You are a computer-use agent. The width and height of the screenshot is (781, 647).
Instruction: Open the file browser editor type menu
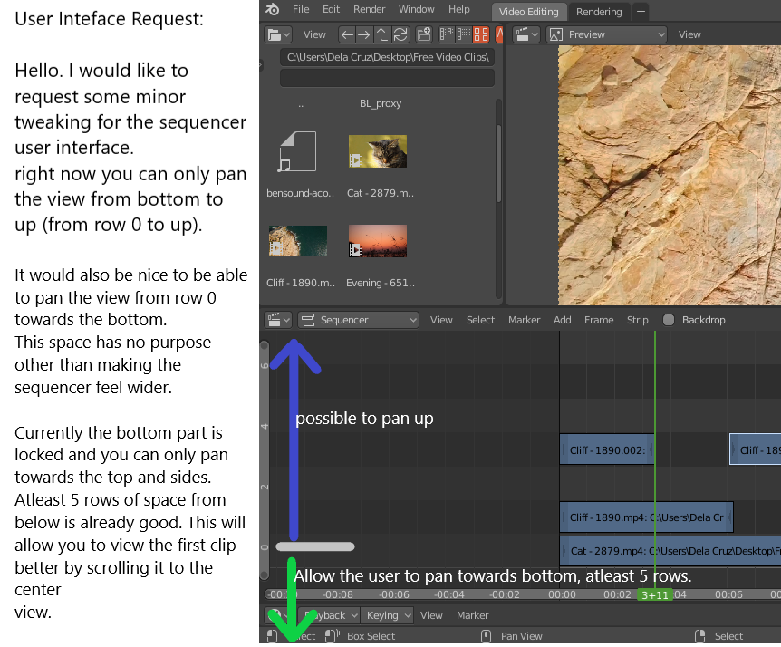tap(278, 34)
